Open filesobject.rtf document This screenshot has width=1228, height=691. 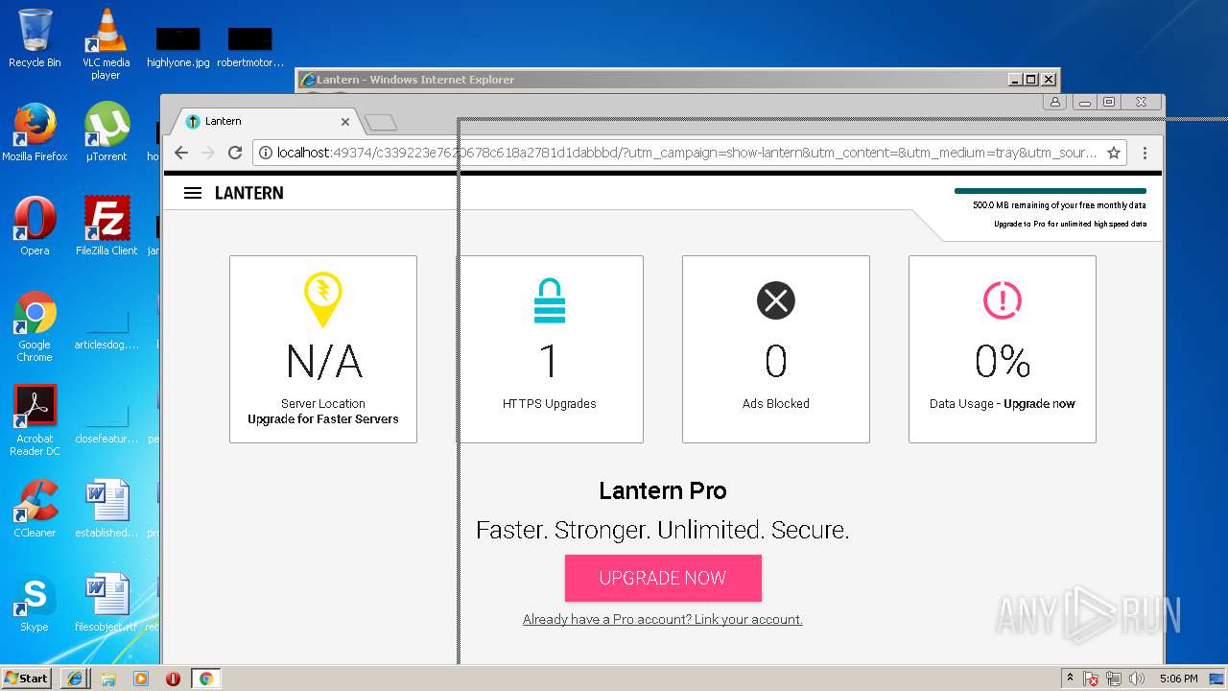[106, 603]
